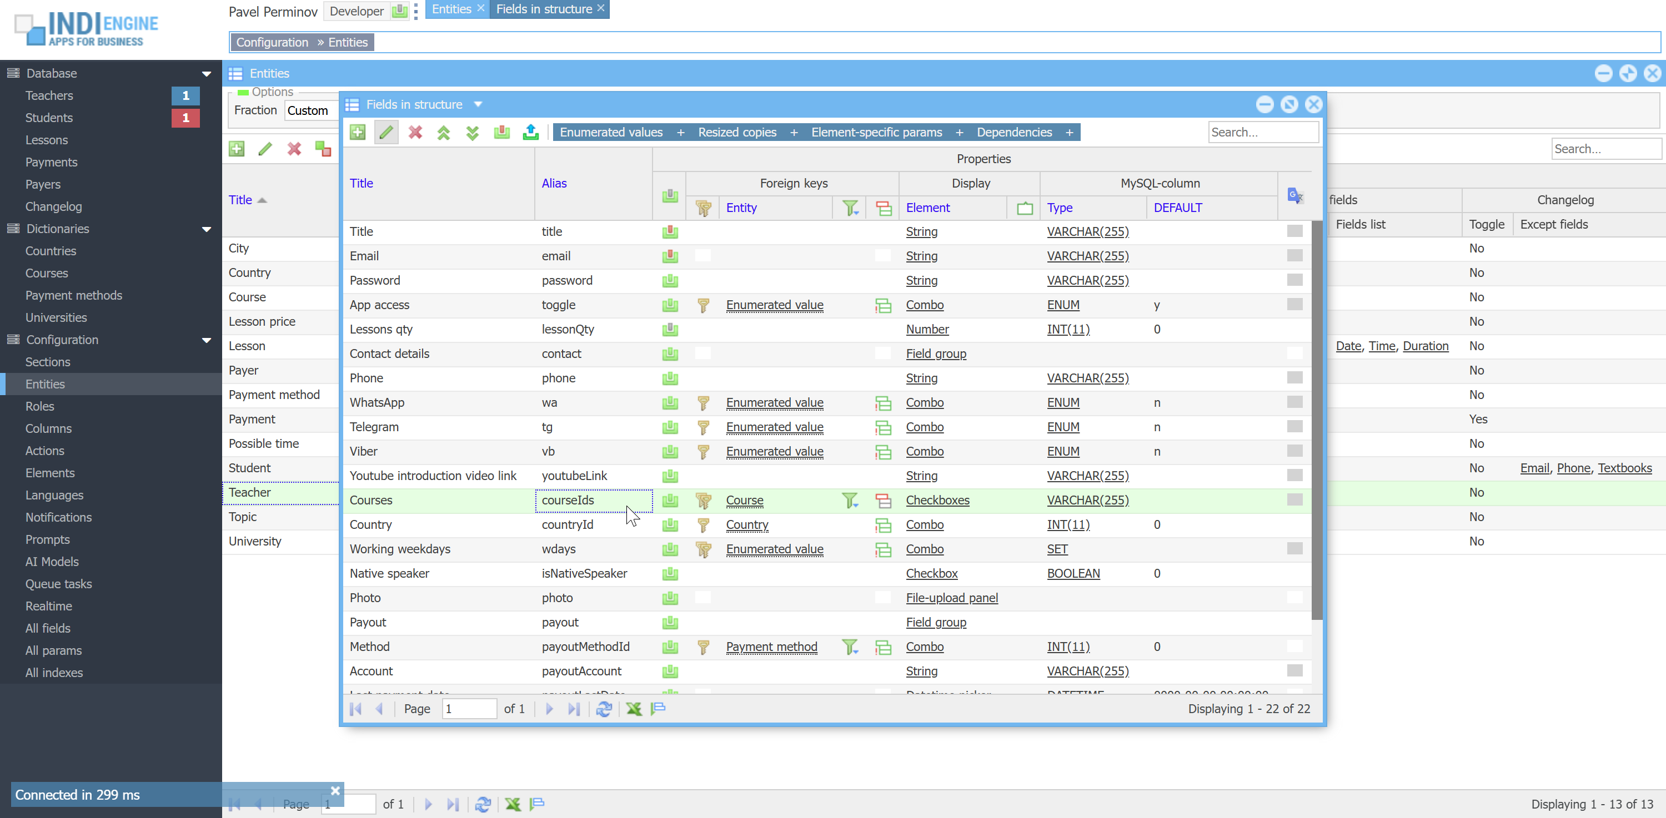Viewport: 1666px width, 818px height.
Task: Click the translate icon in the grid header
Action: (x=1295, y=195)
